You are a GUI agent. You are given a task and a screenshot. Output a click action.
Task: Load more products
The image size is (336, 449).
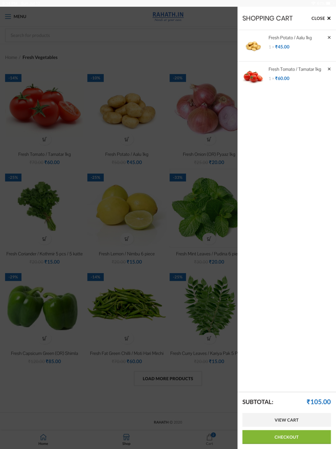pyautogui.click(x=168, y=378)
